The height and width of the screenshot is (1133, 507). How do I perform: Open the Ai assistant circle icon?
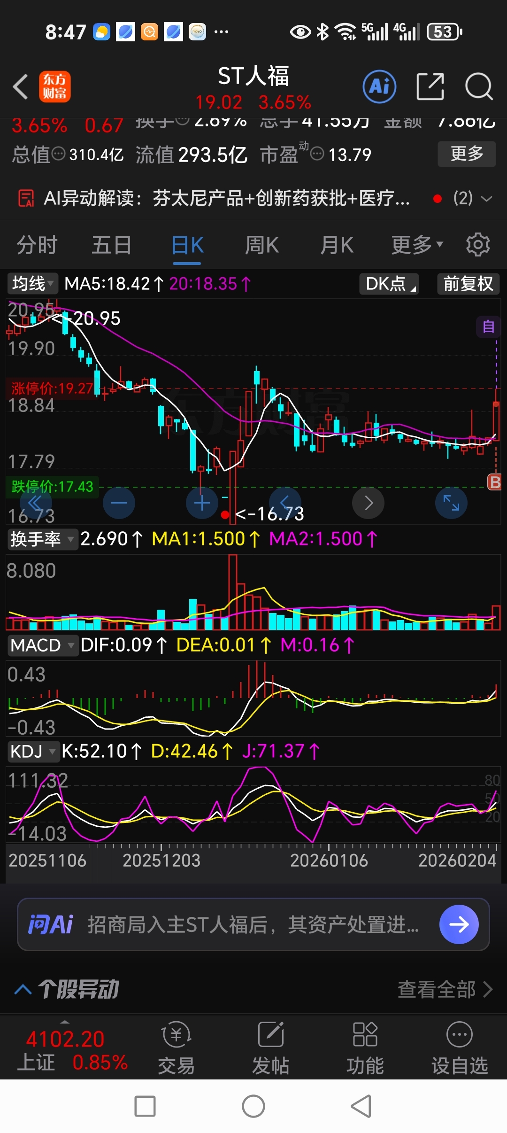379,87
